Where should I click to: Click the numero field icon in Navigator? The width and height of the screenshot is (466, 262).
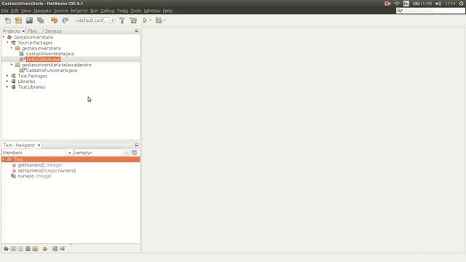tap(13, 176)
